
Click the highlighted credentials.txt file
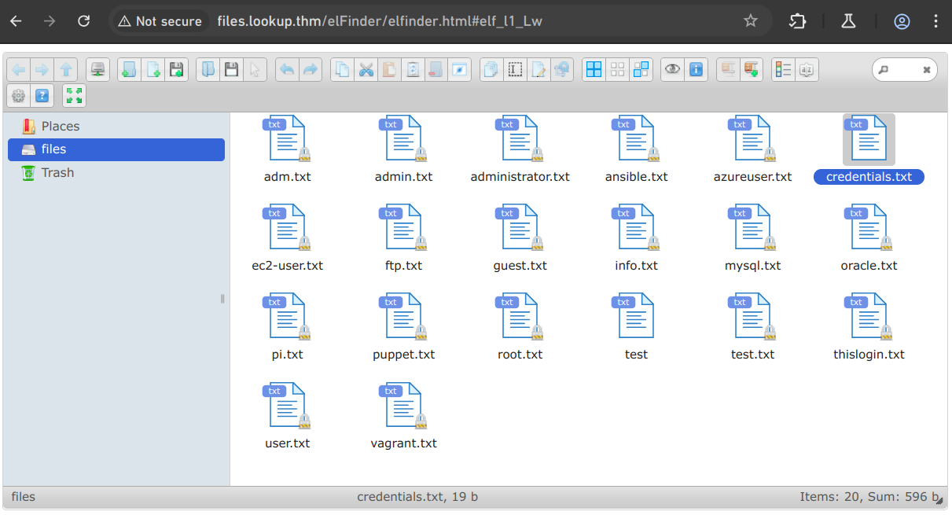tap(869, 149)
